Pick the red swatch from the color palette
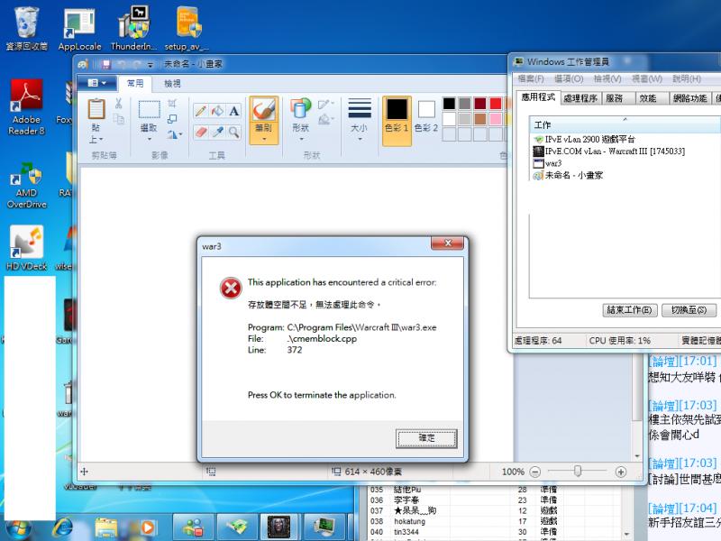 point(496,103)
